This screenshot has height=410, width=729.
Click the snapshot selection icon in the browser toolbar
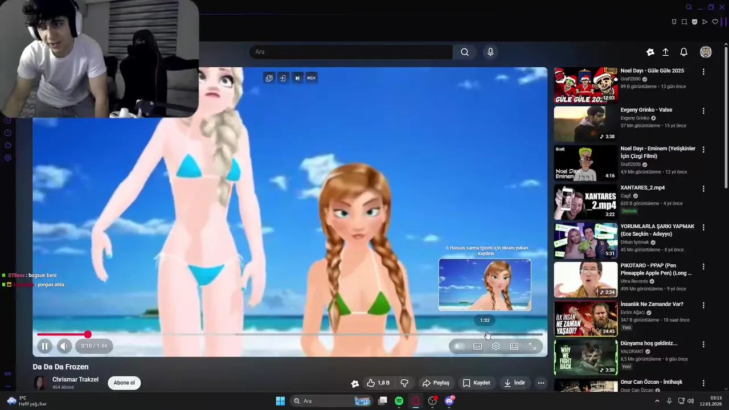pos(684,22)
